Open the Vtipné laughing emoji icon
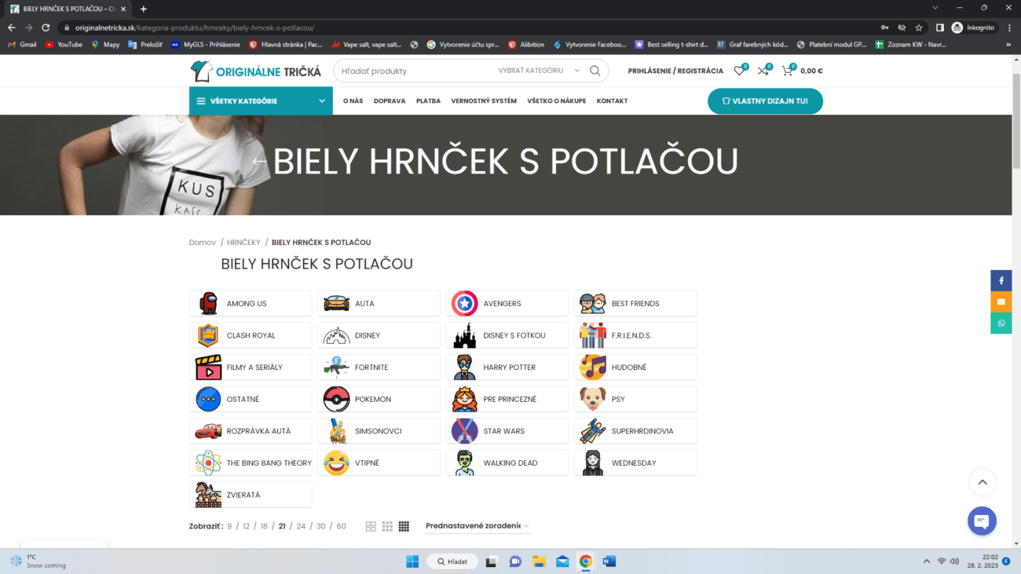This screenshot has width=1021, height=574. click(x=336, y=463)
